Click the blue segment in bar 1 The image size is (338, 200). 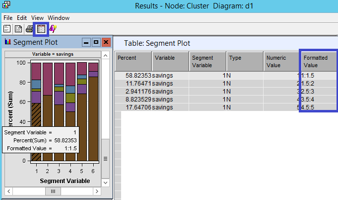36,84
